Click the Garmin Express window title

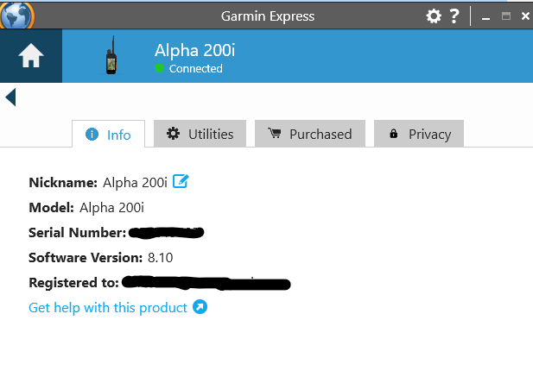(268, 16)
